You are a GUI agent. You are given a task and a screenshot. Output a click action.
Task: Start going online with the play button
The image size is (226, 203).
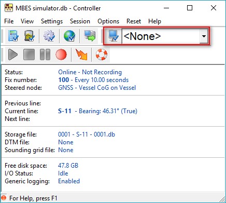[13, 55]
